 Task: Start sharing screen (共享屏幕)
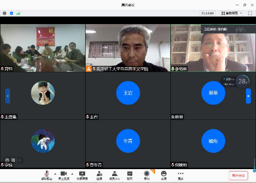[x=82, y=175]
